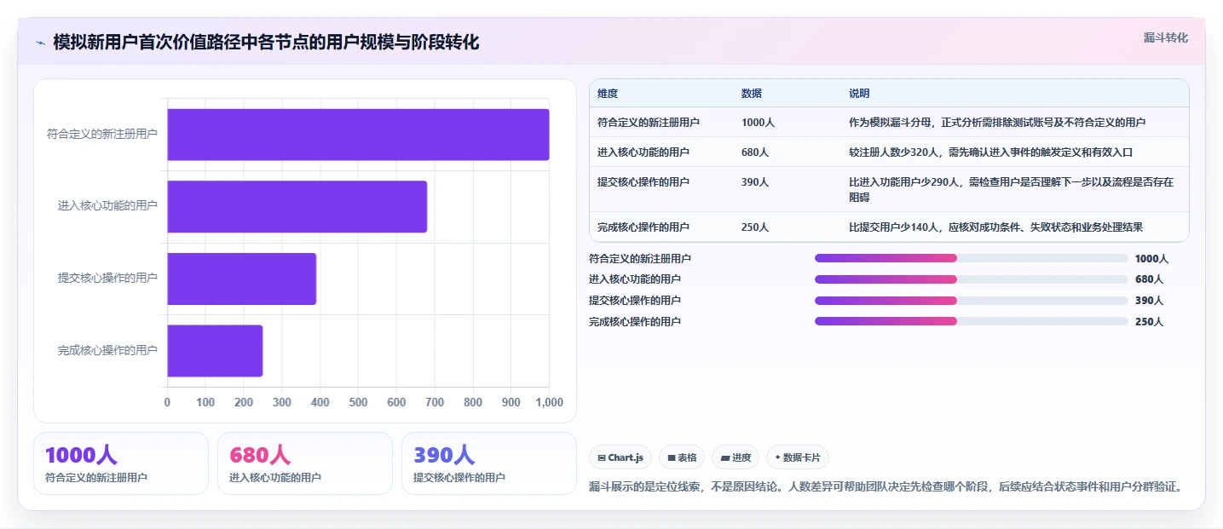The height and width of the screenshot is (529, 1223).
Task: Click 250人 value beside the progress bar
Action: [x=1149, y=322]
